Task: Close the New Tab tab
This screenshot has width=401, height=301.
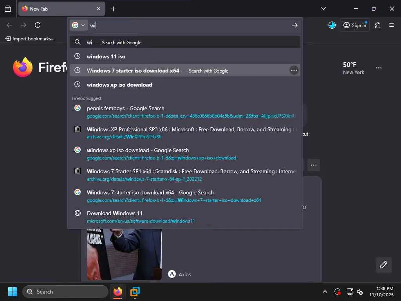Action: pyautogui.click(x=98, y=9)
